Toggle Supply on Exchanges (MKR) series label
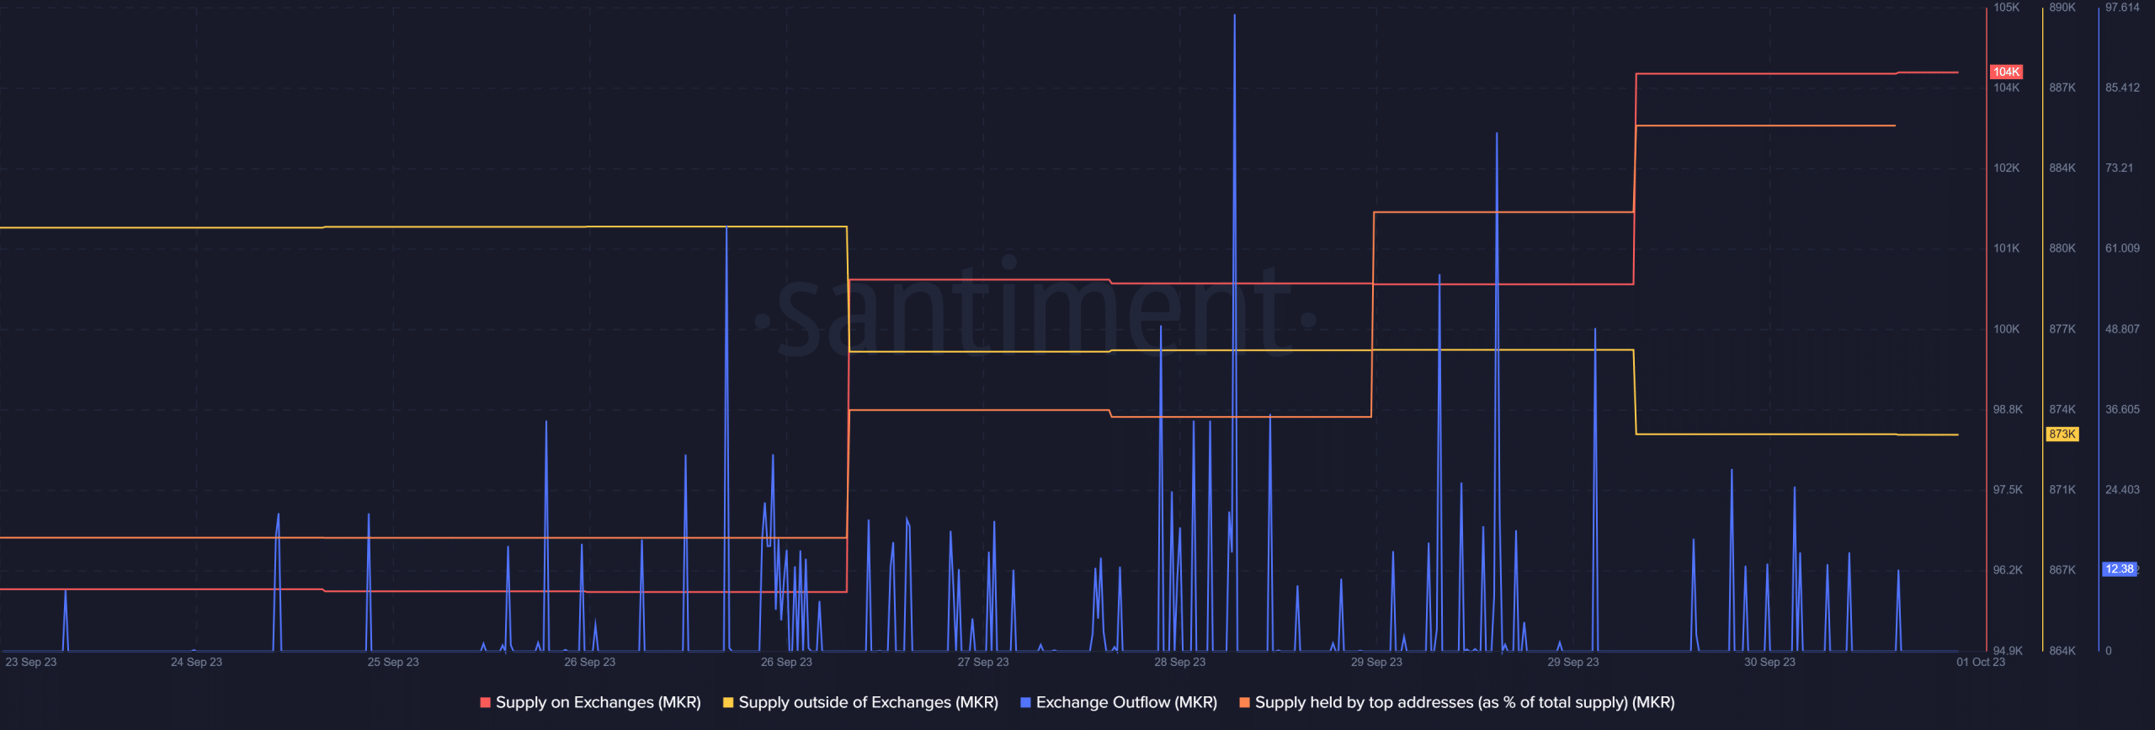Image resolution: width=2155 pixels, height=730 pixels. 598,702
